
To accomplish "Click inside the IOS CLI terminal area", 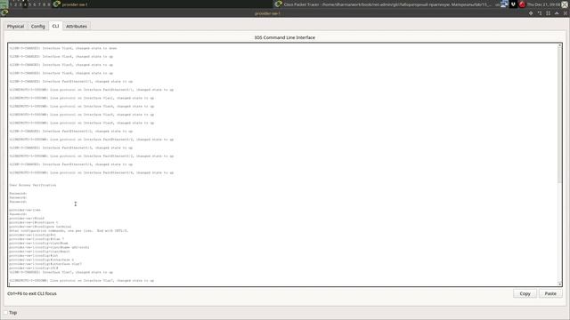I will point(283,164).
